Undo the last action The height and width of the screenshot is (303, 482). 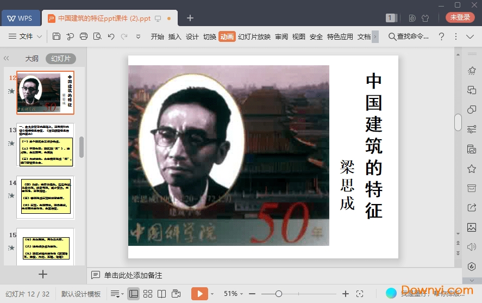tap(111, 36)
